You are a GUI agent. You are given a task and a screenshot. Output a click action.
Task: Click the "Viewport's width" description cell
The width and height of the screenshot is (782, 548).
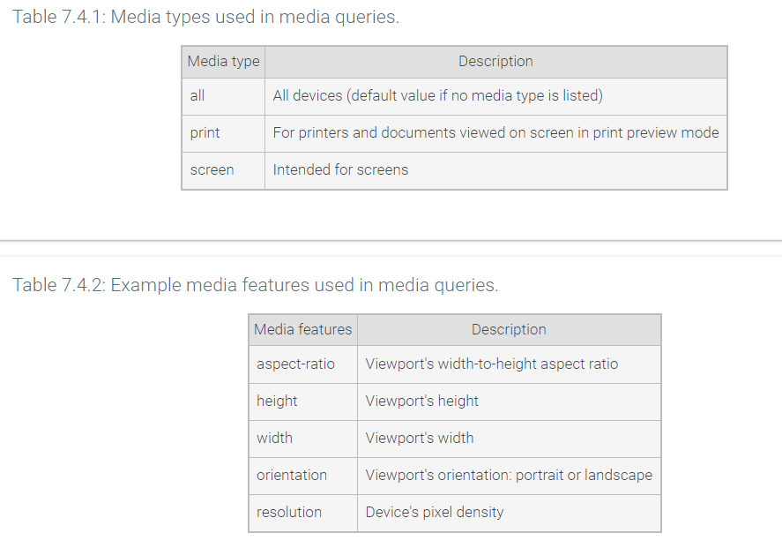pyautogui.click(x=419, y=438)
